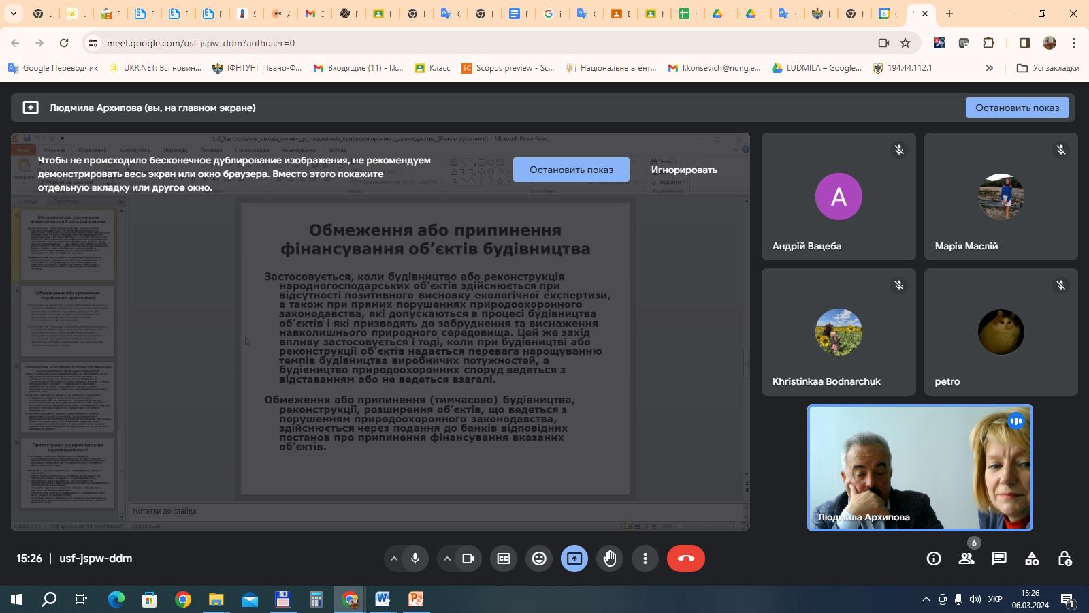Turn off the camera in Meet toolbar

(x=468, y=559)
